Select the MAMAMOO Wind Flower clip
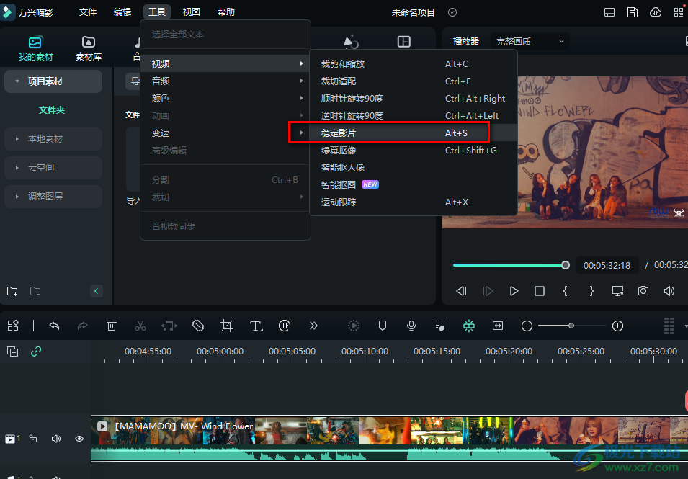Image resolution: width=688 pixels, height=479 pixels. coord(389,438)
